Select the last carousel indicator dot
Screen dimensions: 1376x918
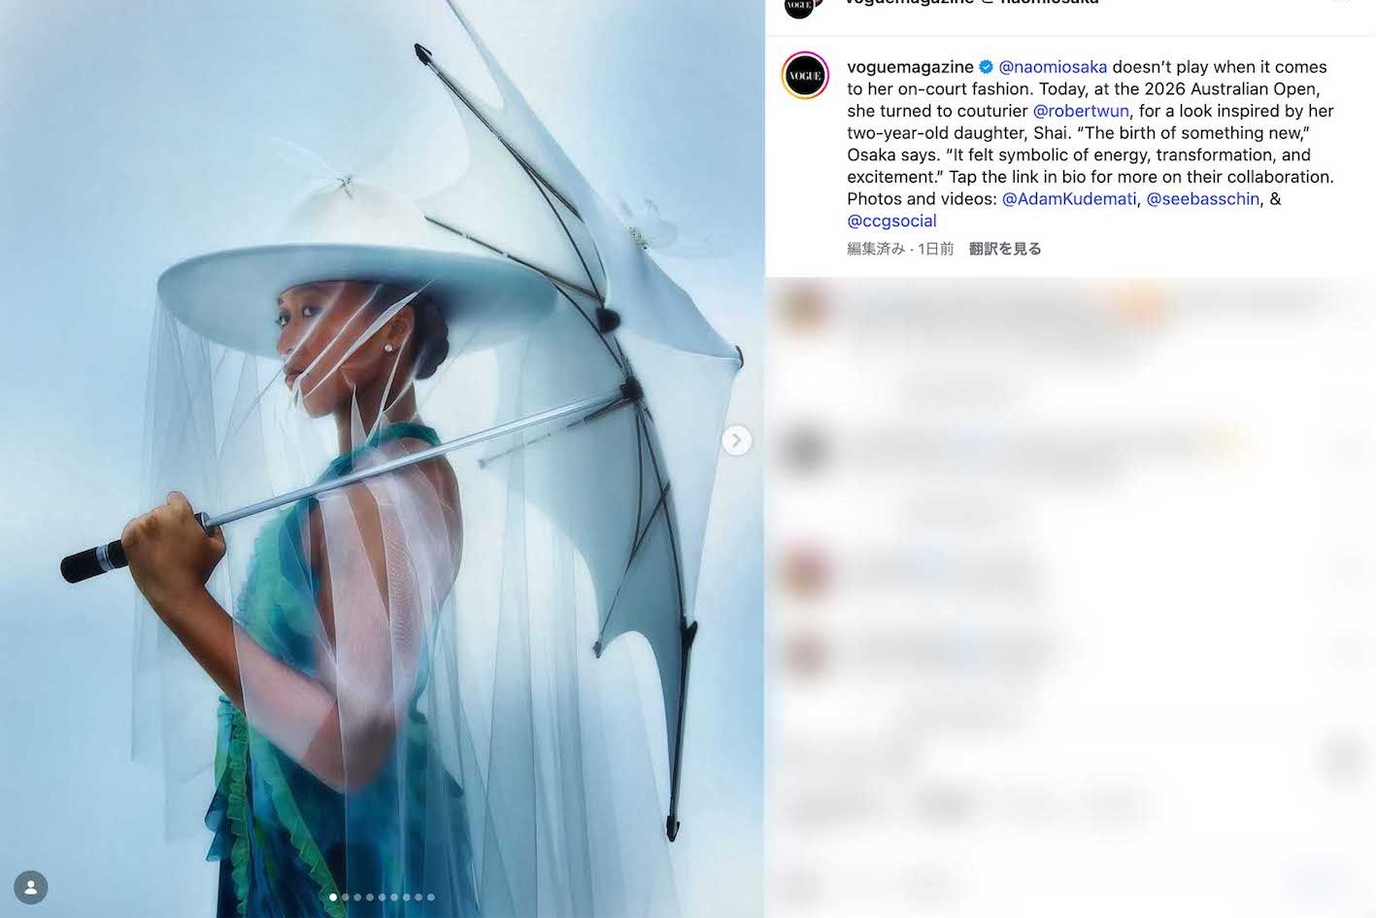[x=431, y=898]
